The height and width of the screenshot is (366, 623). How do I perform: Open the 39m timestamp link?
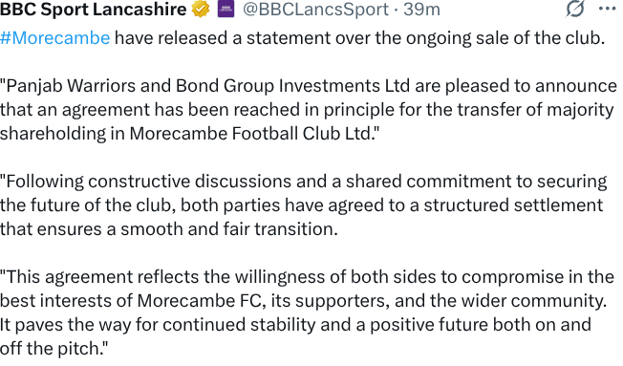pyautogui.click(x=422, y=9)
